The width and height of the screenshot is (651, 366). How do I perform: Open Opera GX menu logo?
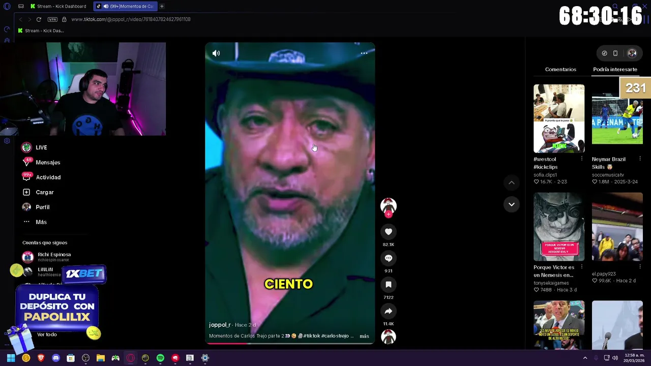pos(7,6)
